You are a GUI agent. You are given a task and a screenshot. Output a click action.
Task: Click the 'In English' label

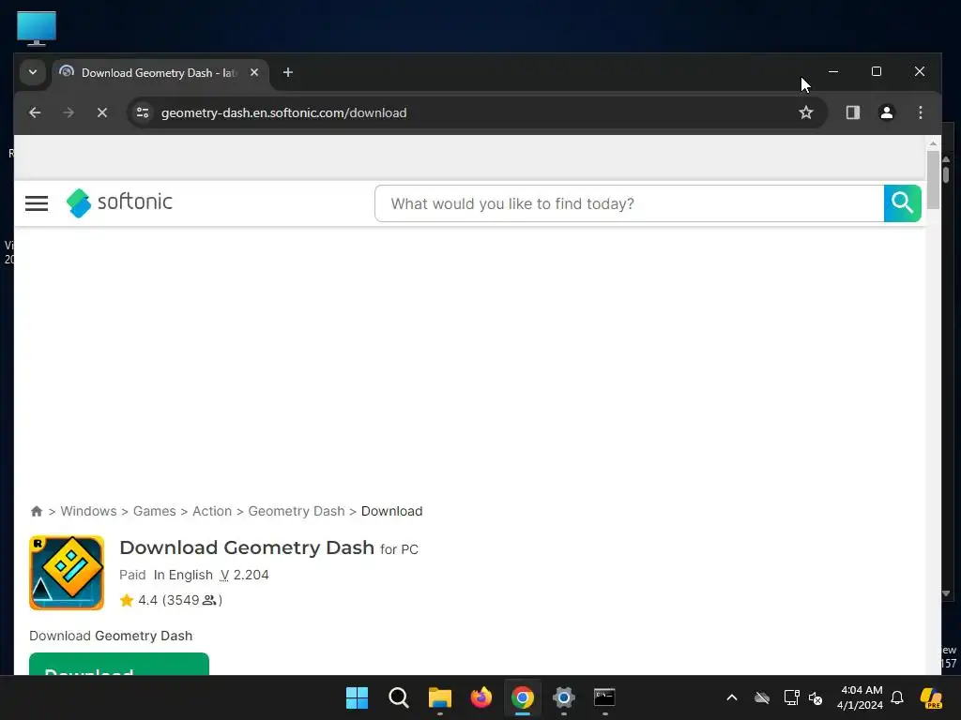pyautogui.click(x=183, y=575)
